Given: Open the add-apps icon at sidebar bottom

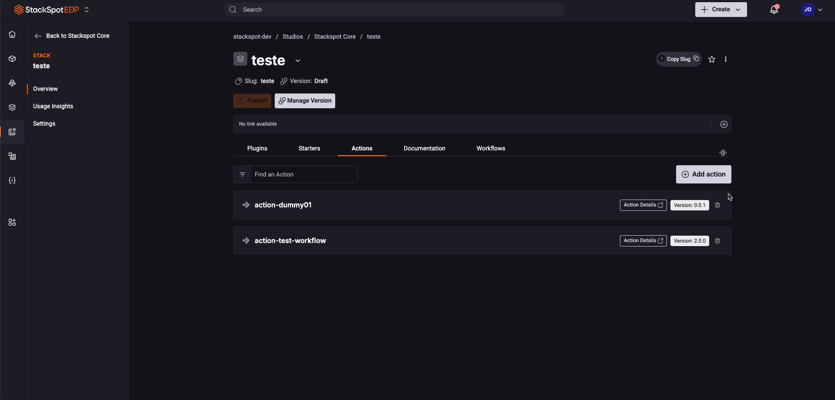Looking at the screenshot, I should pyautogui.click(x=12, y=222).
